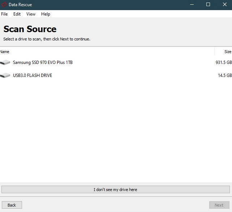Screen dimensions: 232x212
Task: Click the Scan Source heading
Action: click(x=30, y=29)
